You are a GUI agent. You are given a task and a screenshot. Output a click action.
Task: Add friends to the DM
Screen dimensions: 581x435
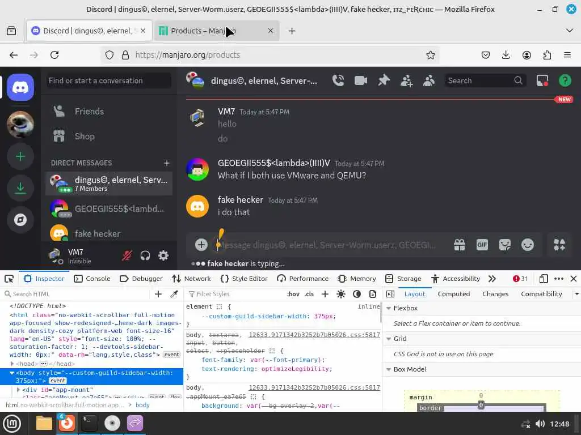pos(406,80)
